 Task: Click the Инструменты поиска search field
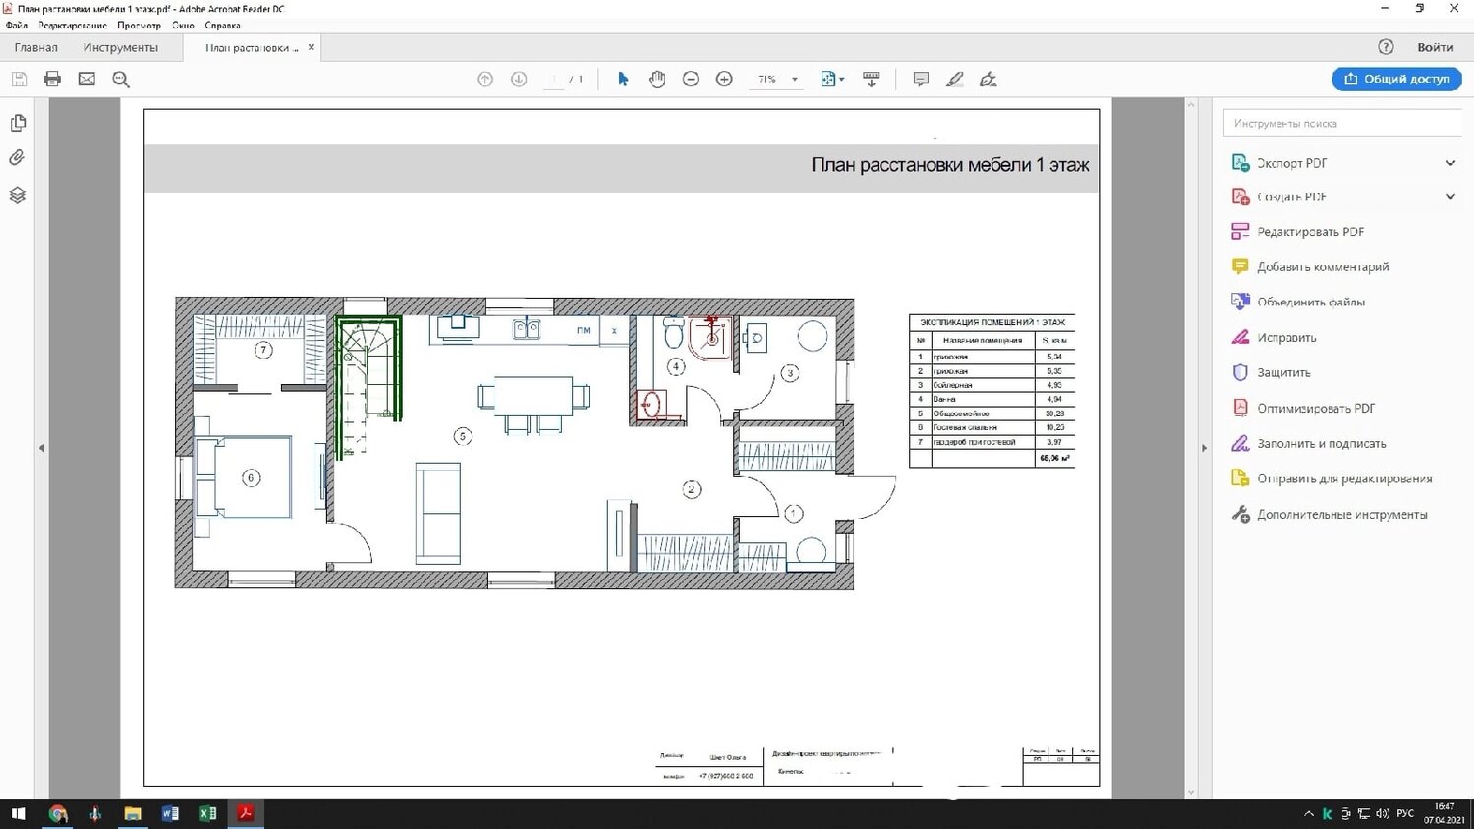1342,124
